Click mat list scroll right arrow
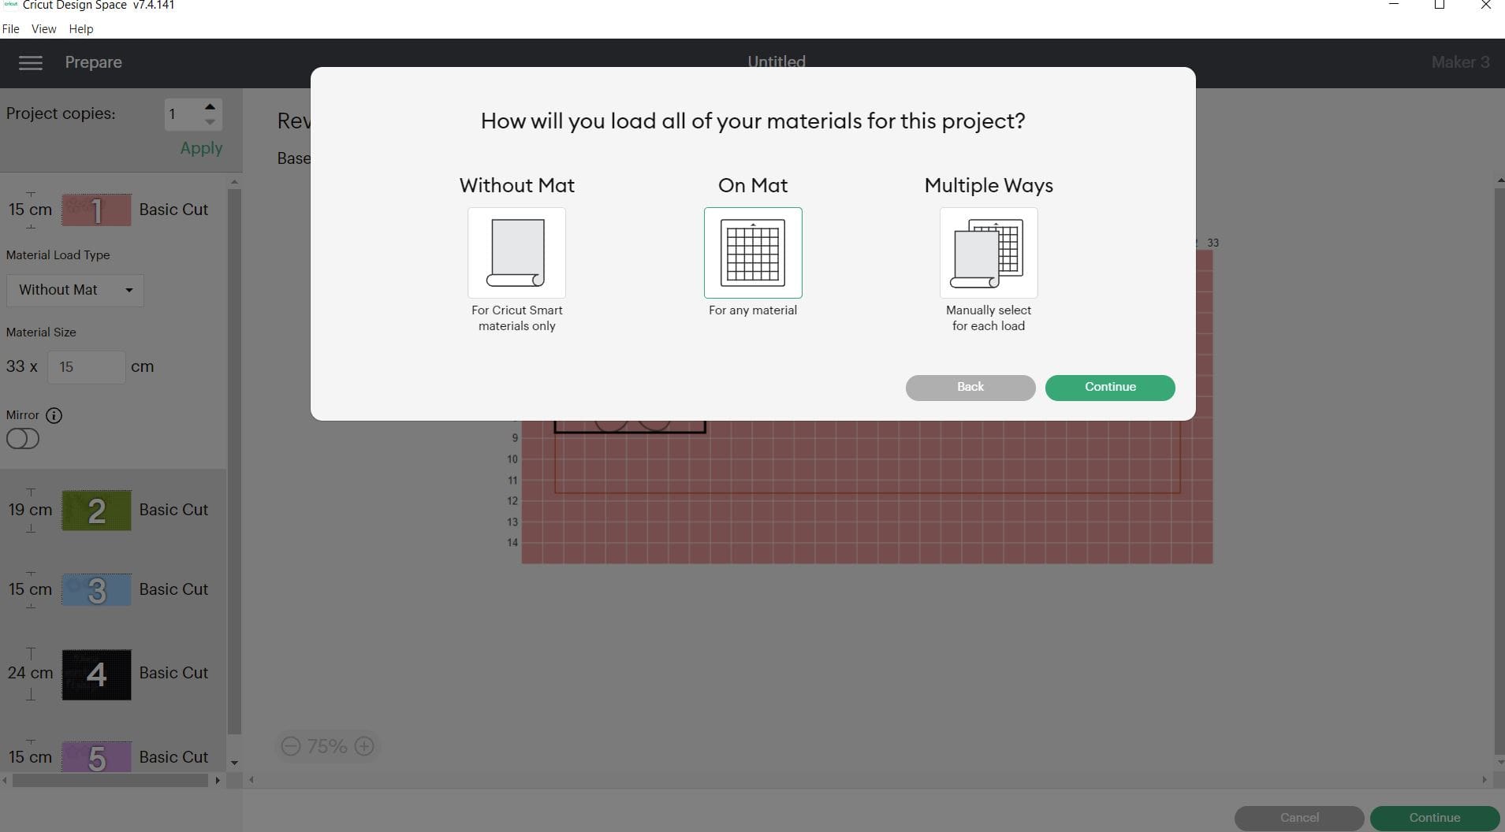 click(218, 781)
